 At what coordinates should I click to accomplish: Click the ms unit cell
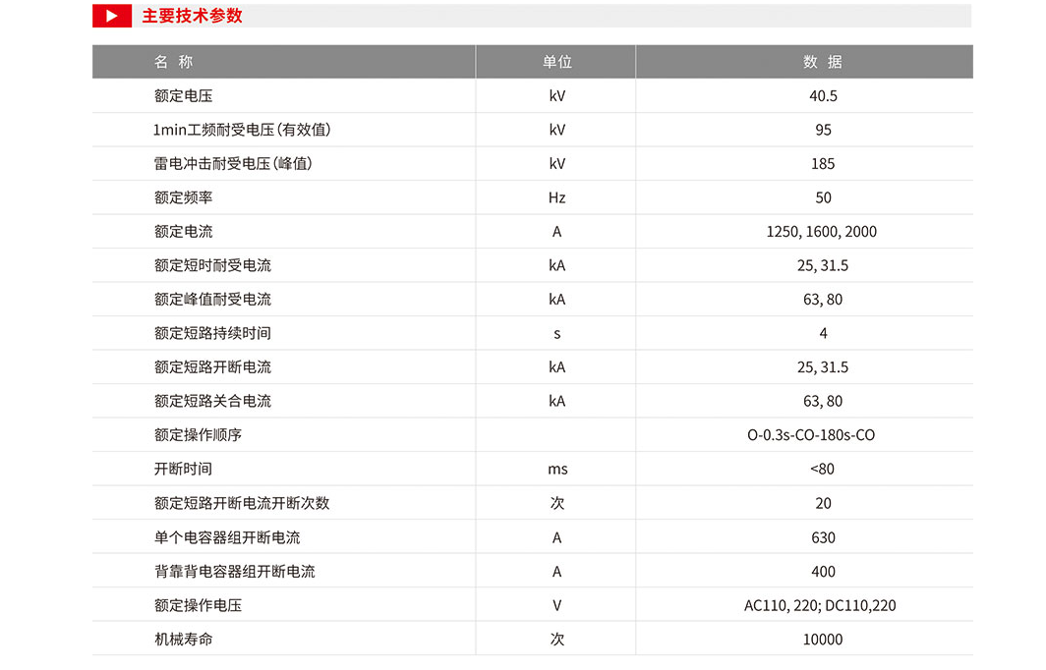557,470
